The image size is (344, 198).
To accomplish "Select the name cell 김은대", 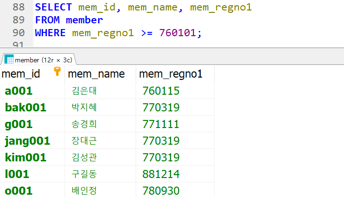I will [100, 91].
